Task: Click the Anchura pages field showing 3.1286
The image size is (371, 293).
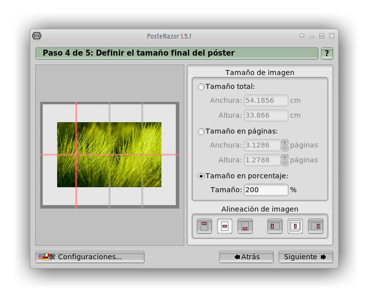Action: click(x=262, y=146)
